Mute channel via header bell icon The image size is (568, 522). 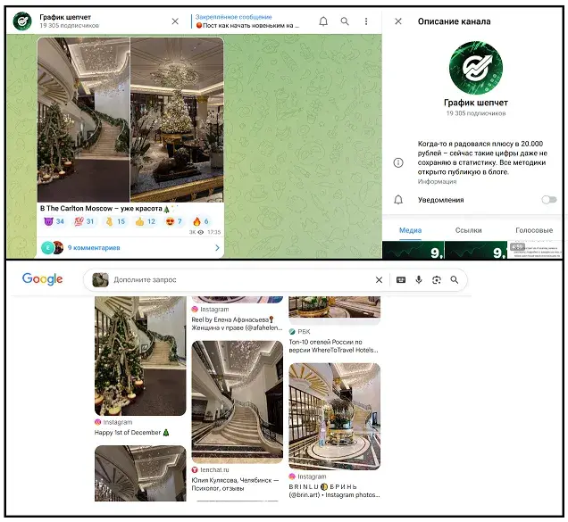pyautogui.click(x=323, y=21)
